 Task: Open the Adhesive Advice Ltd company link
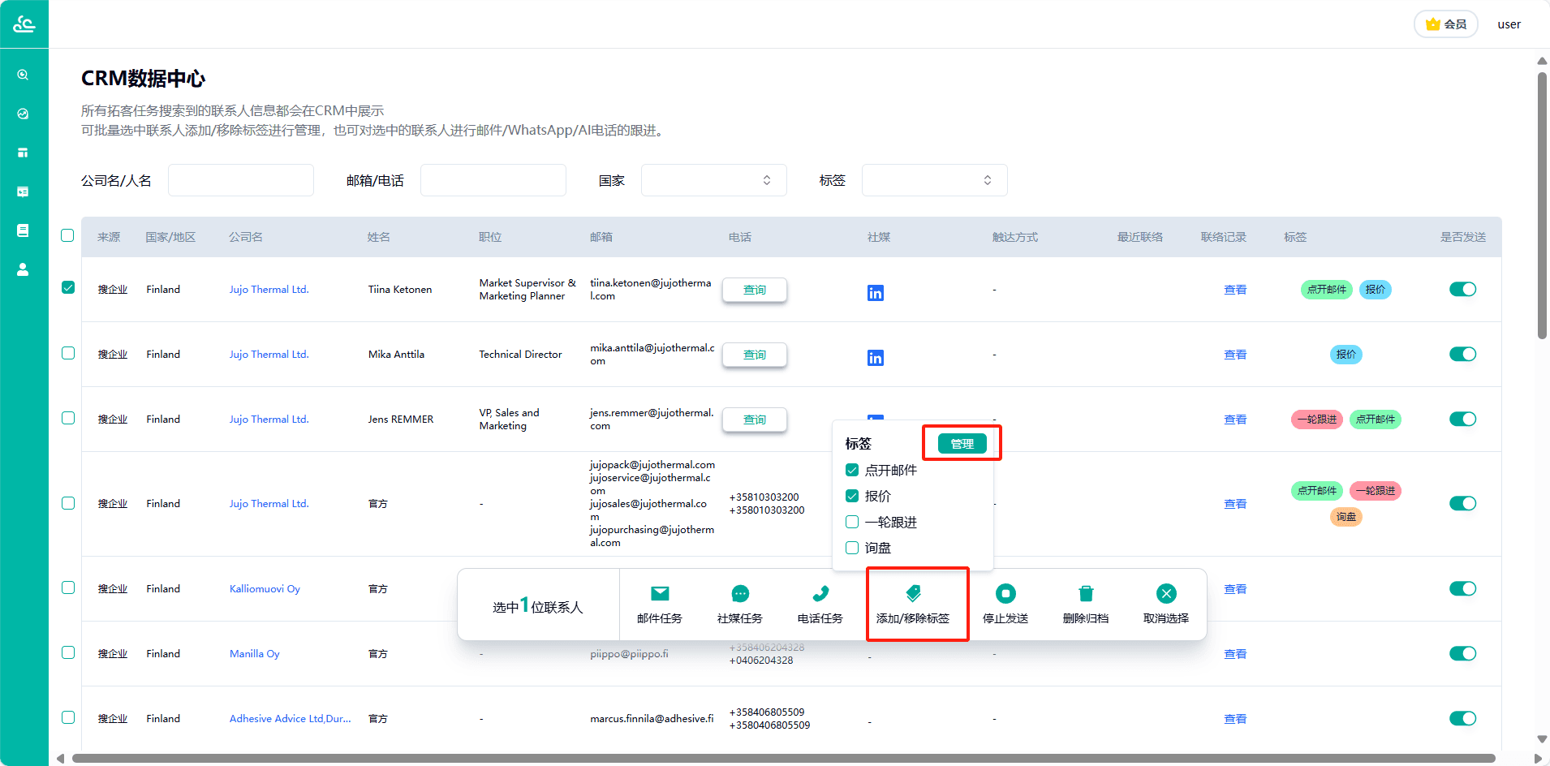(x=290, y=719)
